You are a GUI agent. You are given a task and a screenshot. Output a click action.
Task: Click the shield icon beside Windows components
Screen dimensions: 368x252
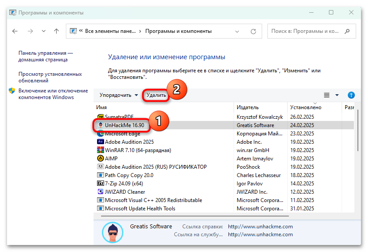pyautogui.click(x=12, y=91)
